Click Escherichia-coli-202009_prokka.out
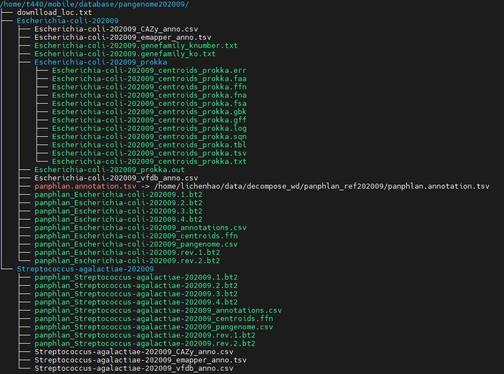 tap(110, 170)
